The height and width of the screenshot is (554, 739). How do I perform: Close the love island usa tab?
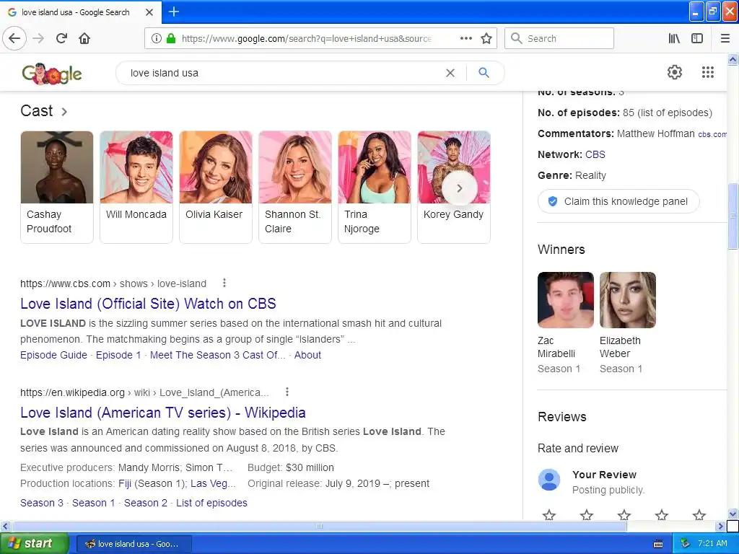point(149,12)
